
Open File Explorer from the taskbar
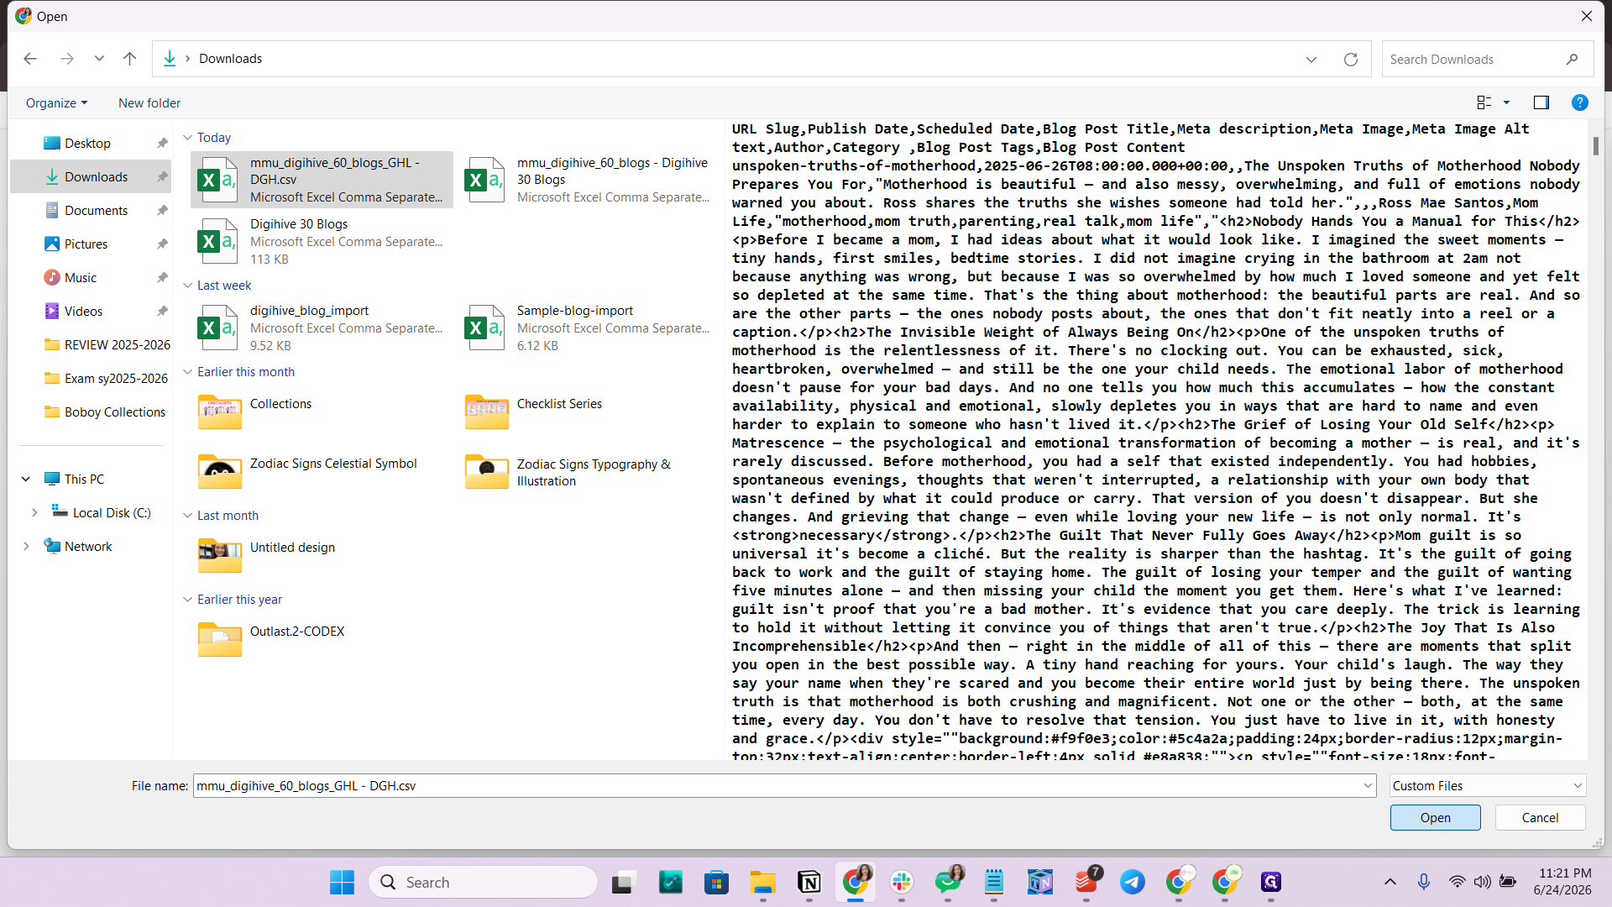[762, 883]
